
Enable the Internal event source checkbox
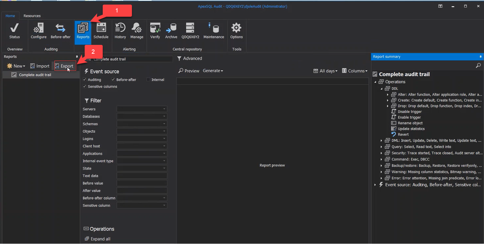tap(148, 80)
